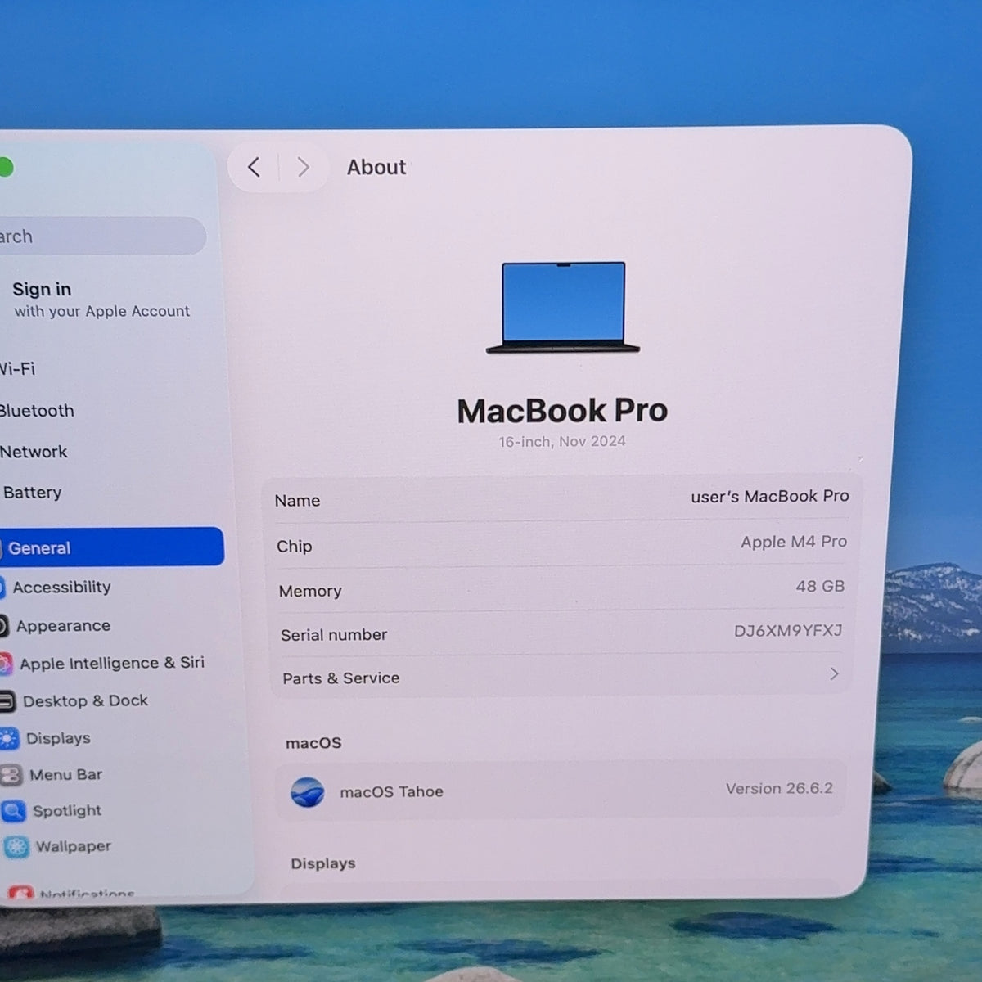This screenshot has height=982, width=982.
Task: Click the About page title
Action: coord(376,167)
